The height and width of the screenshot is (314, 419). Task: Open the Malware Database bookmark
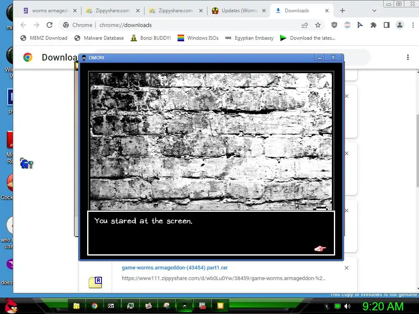(99, 38)
